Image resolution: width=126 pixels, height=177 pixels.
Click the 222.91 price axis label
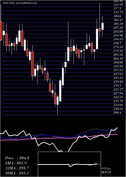click(x=118, y=97)
